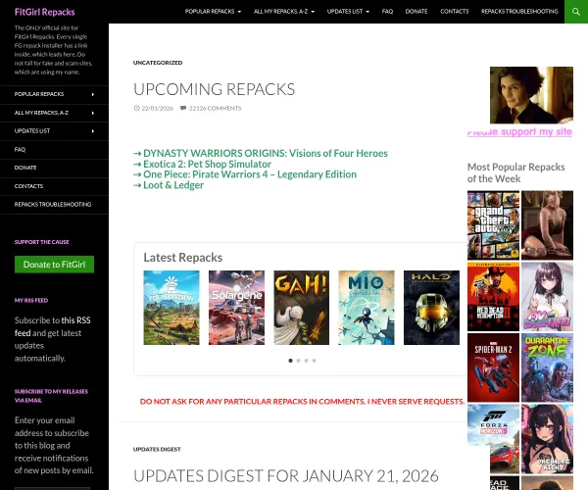Open Grand Theft Auto V repack cover
Viewport: 588px width, 490px height.
coord(493,224)
